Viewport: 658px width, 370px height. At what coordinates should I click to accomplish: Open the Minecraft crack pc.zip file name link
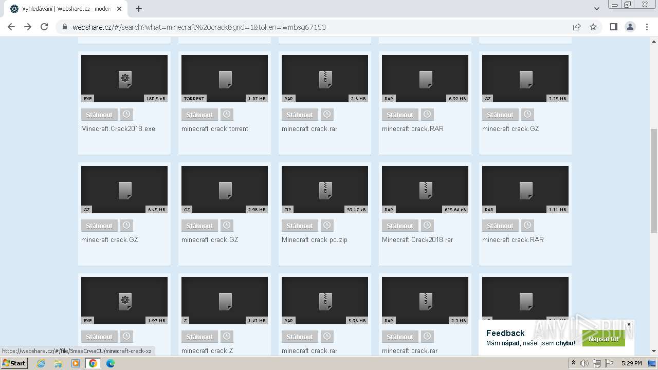pos(315,239)
